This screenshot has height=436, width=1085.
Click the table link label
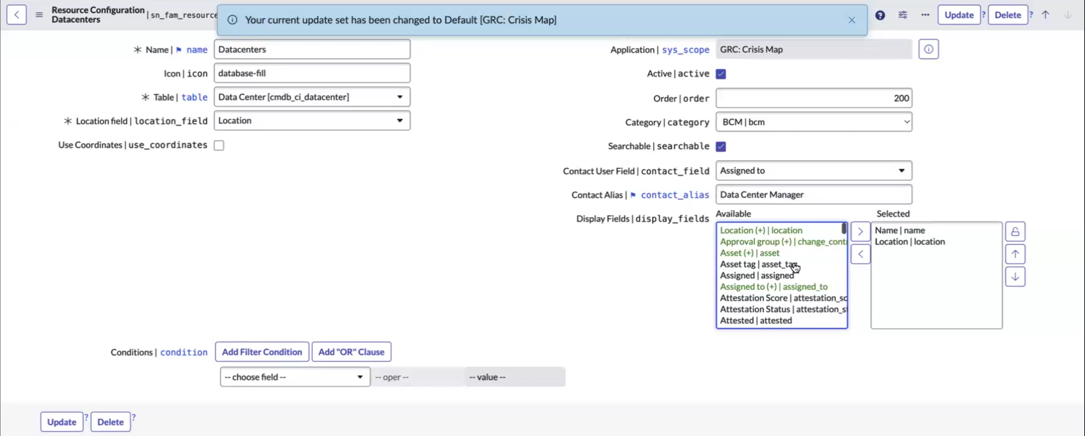pyautogui.click(x=194, y=98)
